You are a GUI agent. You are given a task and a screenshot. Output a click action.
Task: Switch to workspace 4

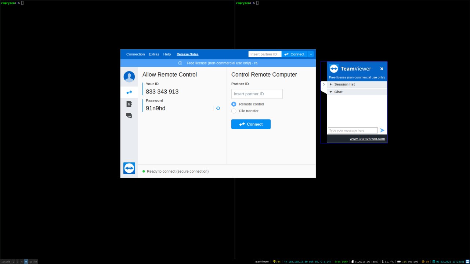(22, 261)
